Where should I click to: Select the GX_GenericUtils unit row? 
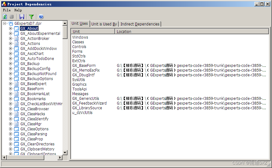pos(86,99)
